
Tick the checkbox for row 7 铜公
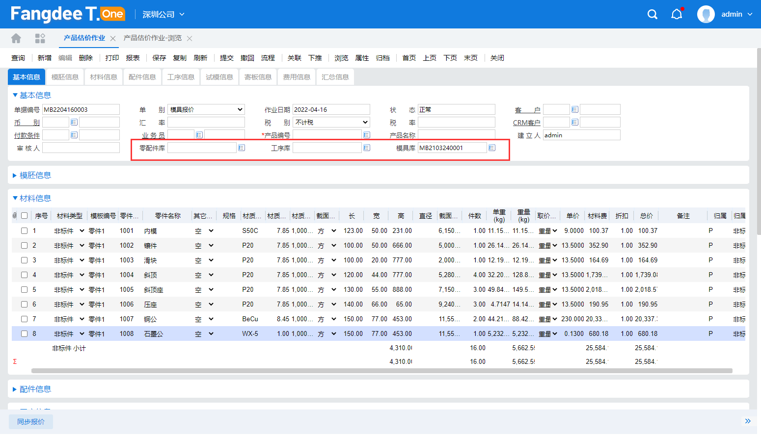(x=24, y=319)
